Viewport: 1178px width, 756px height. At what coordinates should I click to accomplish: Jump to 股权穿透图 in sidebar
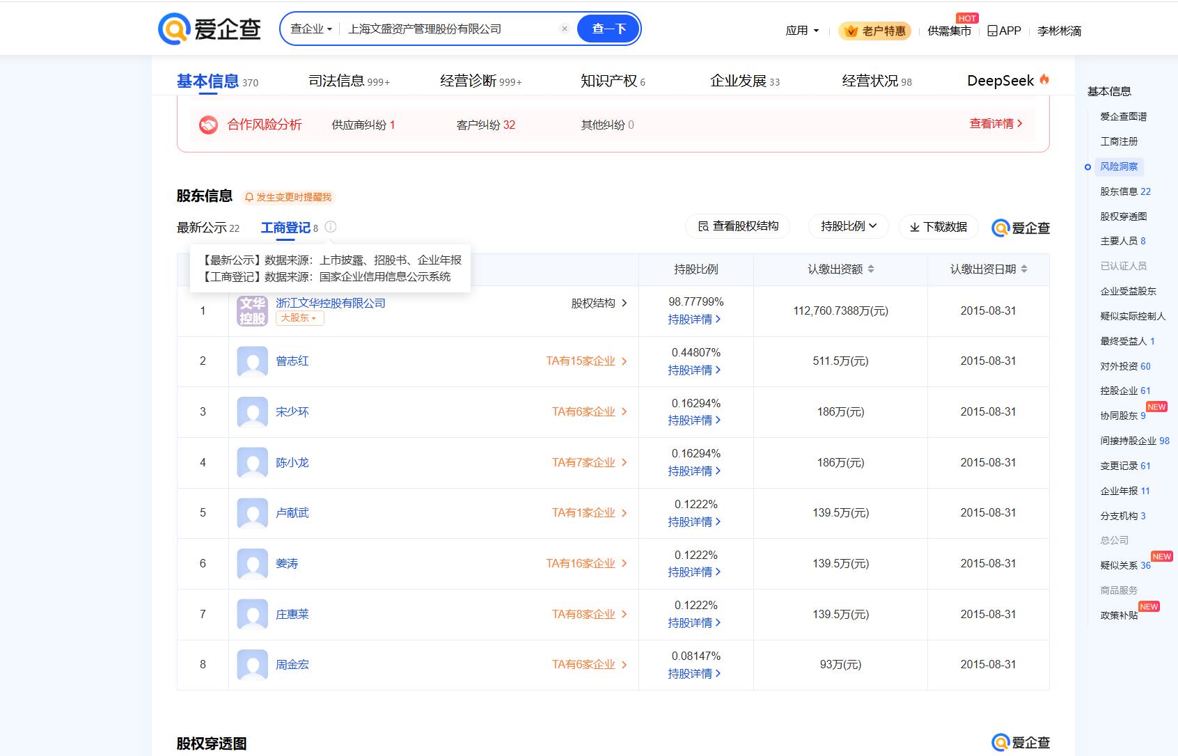[1123, 216]
